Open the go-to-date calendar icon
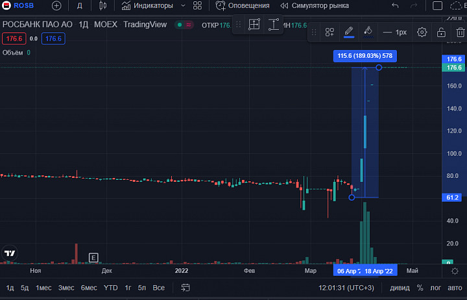 186,288
